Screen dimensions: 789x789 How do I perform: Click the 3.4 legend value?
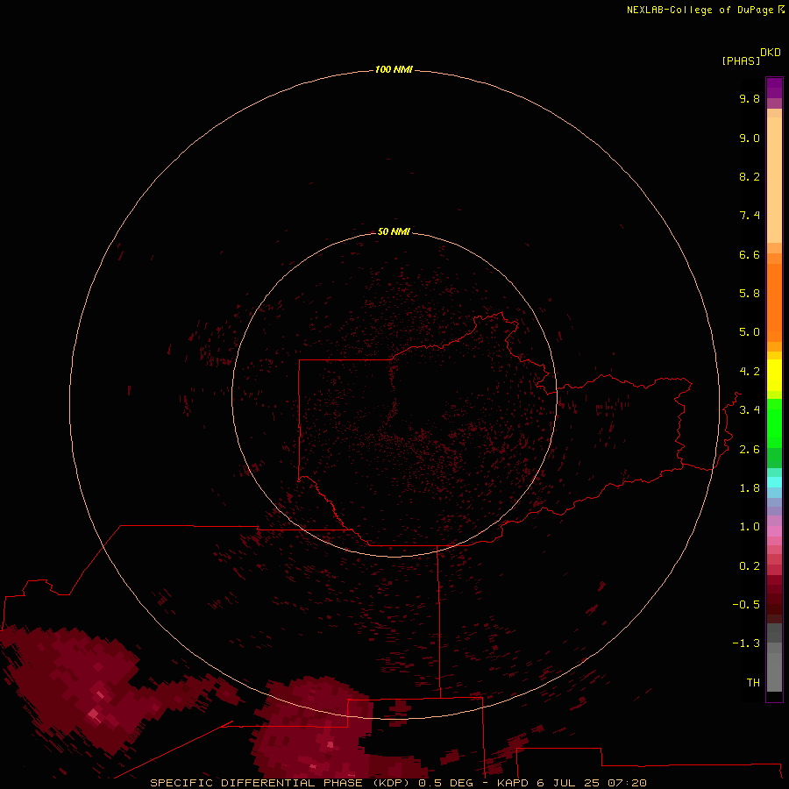click(750, 410)
